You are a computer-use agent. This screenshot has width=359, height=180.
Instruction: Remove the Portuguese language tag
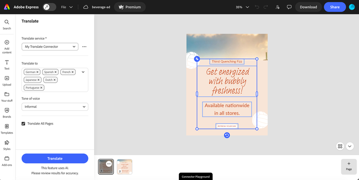click(x=41, y=88)
